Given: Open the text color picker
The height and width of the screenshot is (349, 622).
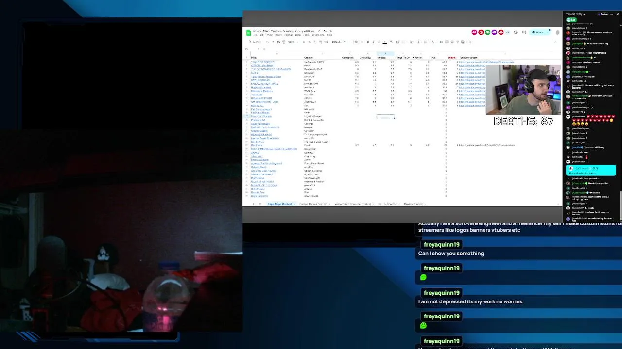Looking at the screenshot, I should coord(384,42).
